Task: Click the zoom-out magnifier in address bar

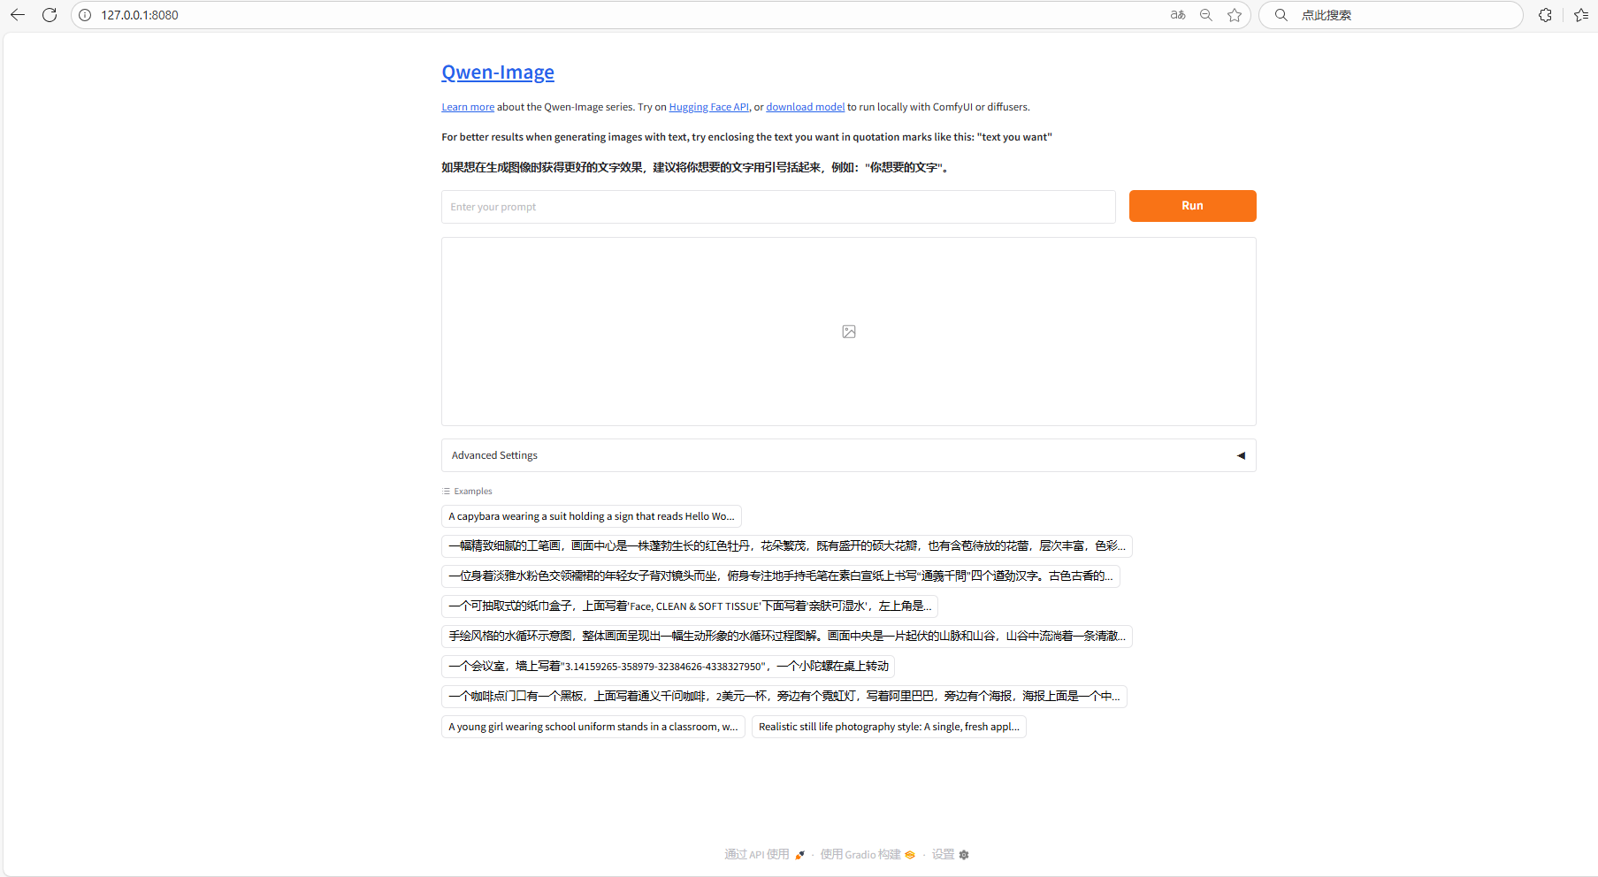Action: tap(1205, 15)
